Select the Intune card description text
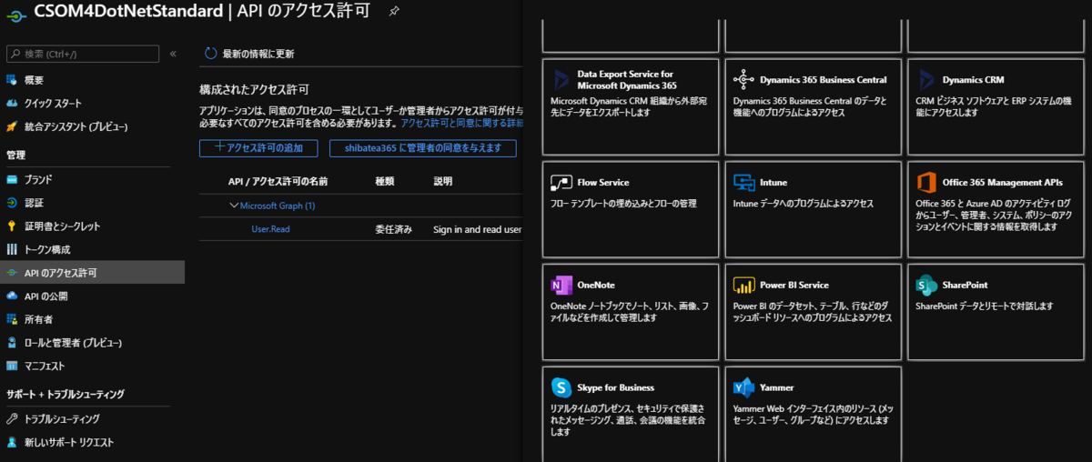1092x462 pixels. [803, 204]
